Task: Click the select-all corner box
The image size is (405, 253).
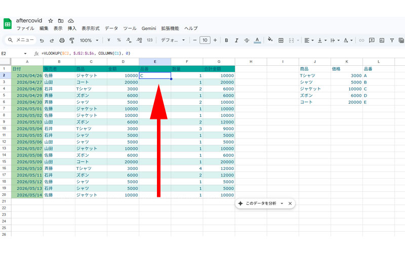Action: tap(6, 62)
